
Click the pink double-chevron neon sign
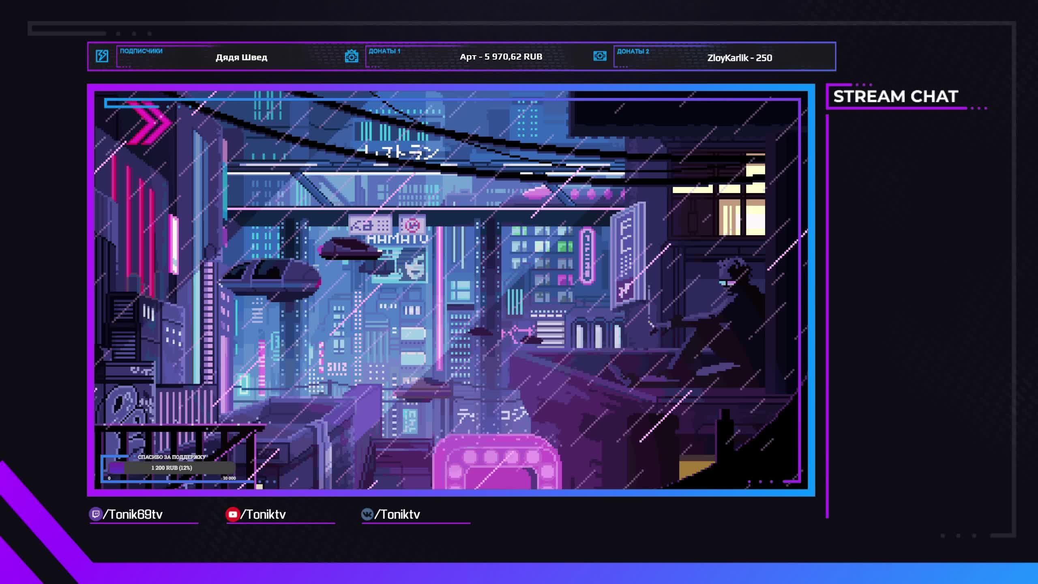(150, 122)
